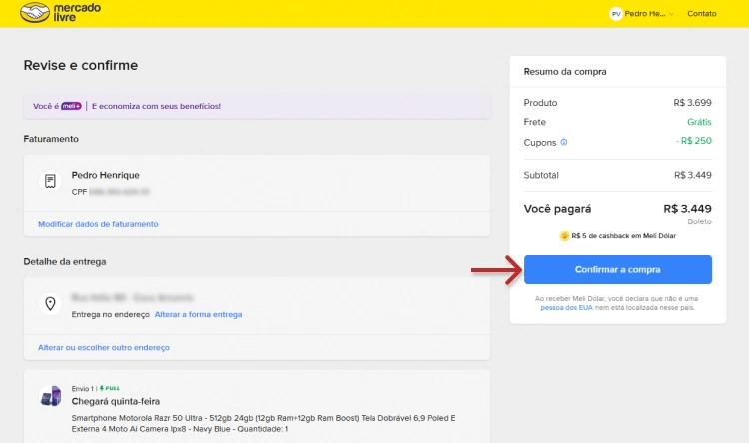
Task: Click Modificar dados de faturamento link
Action: point(98,224)
